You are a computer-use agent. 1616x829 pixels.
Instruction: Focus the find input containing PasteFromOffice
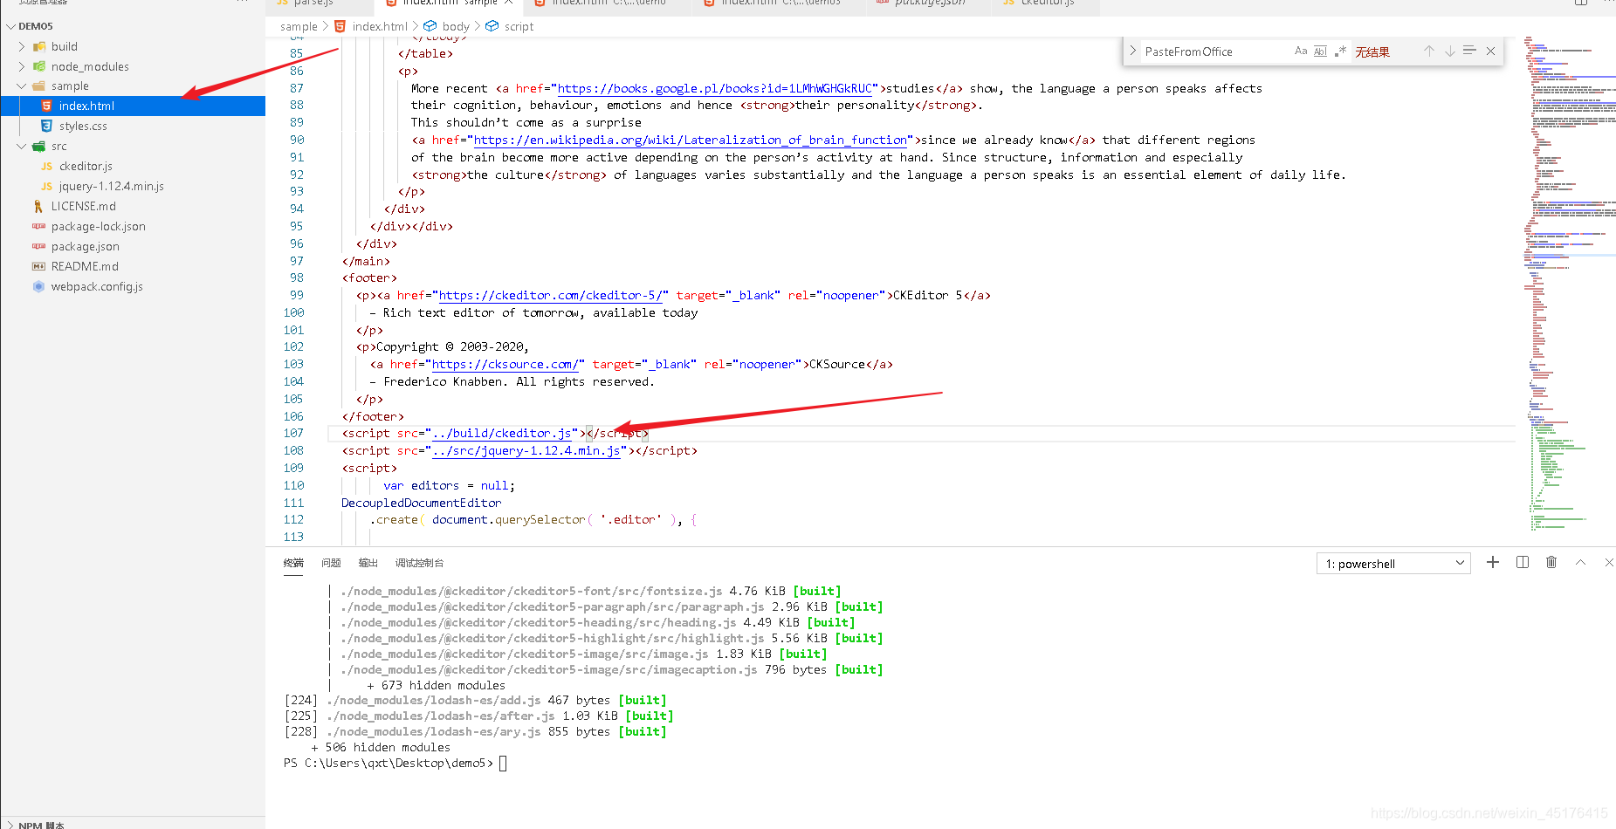pos(1214,51)
